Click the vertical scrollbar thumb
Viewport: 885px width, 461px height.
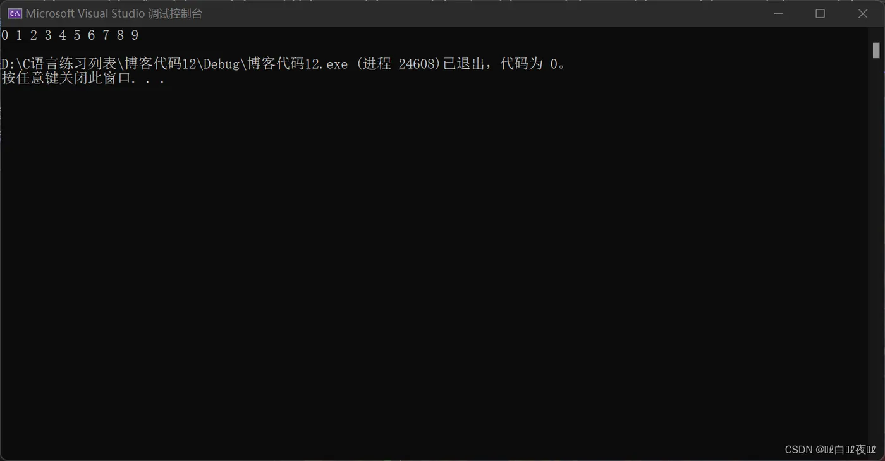[x=876, y=51]
